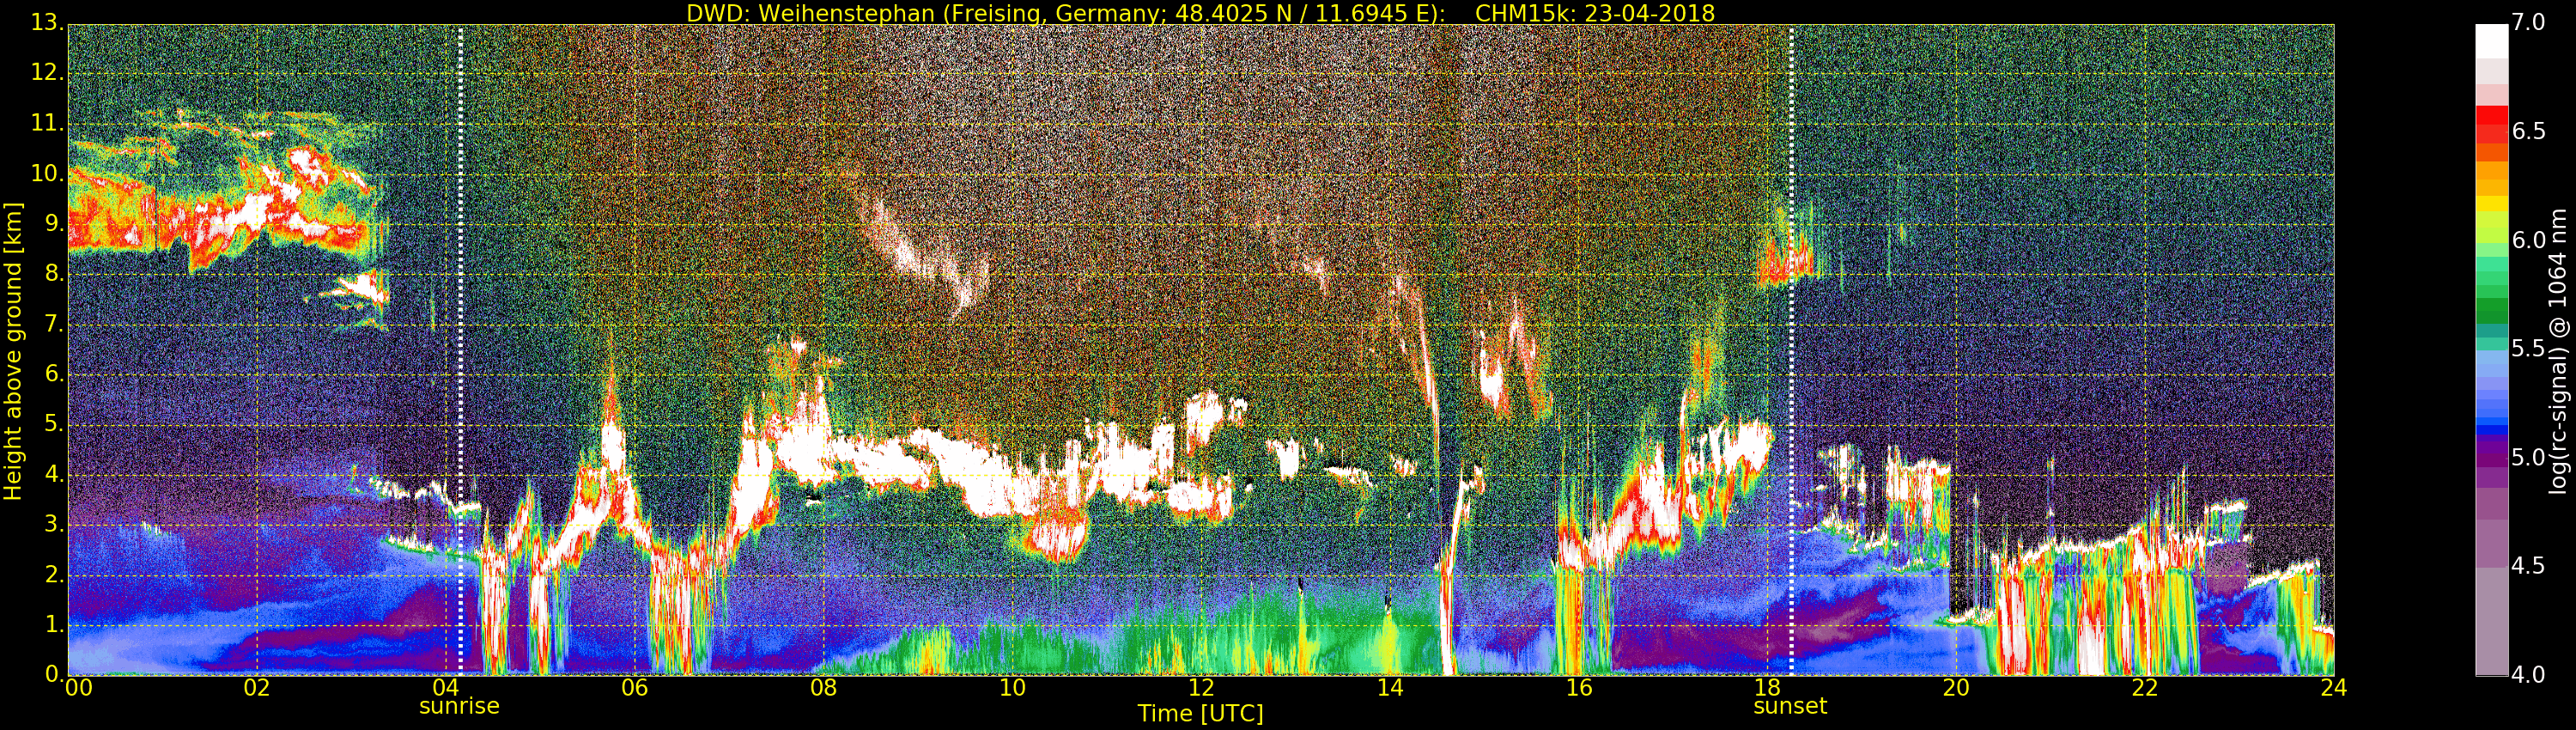Click the "log(rc-signal) @ 1064 nm" colorbar label
The image size is (2576, 730).
(2559, 351)
